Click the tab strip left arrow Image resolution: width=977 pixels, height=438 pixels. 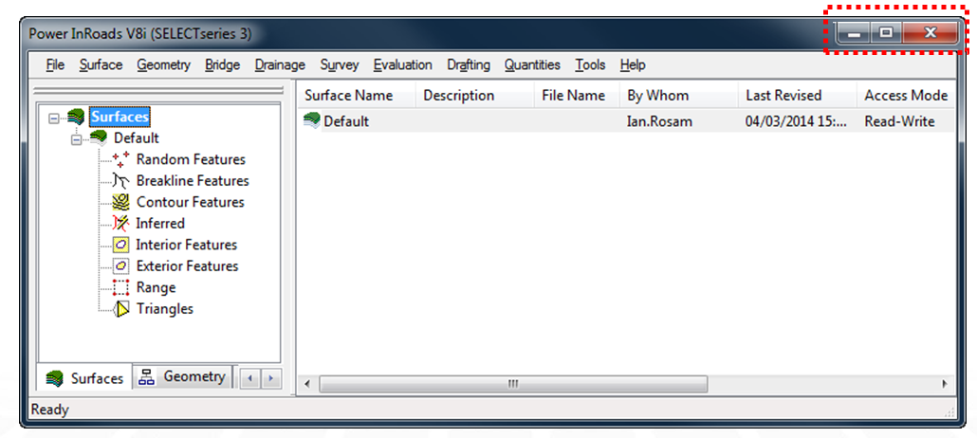click(249, 377)
